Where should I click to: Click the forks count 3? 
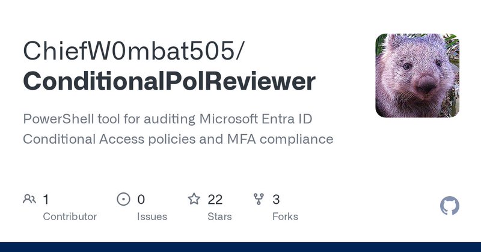tap(276, 200)
